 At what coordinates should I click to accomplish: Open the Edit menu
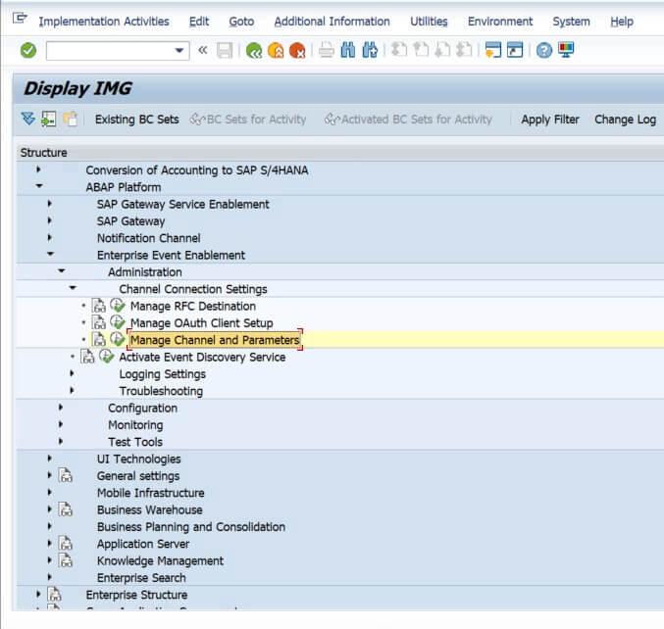click(199, 22)
